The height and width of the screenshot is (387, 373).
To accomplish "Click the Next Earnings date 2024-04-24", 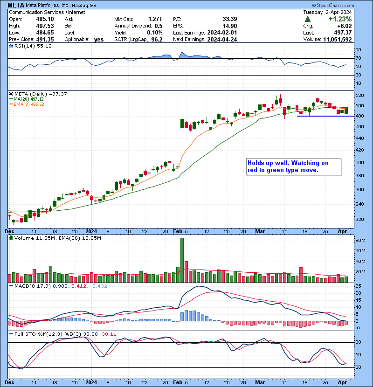I will (222, 39).
